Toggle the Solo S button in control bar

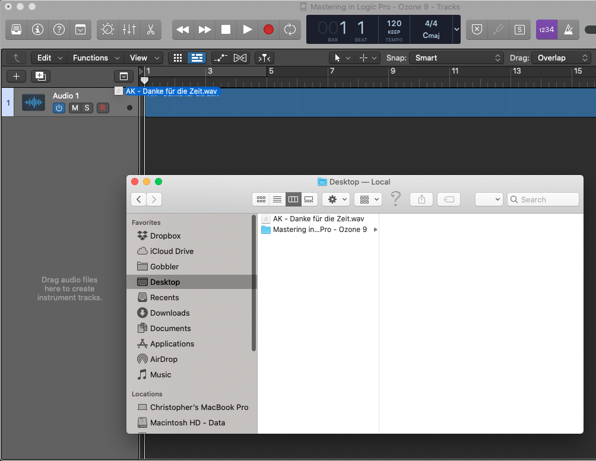(519, 30)
